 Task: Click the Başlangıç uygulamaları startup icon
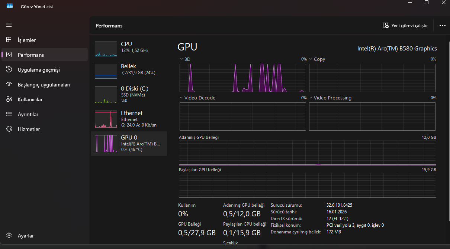(9, 84)
